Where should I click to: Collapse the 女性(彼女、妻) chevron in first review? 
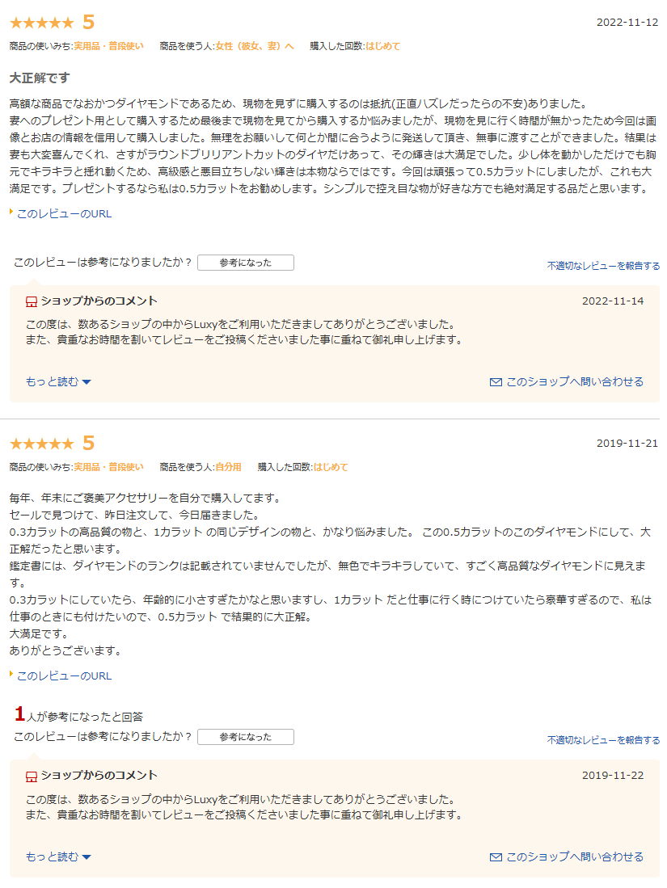pos(289,46)
